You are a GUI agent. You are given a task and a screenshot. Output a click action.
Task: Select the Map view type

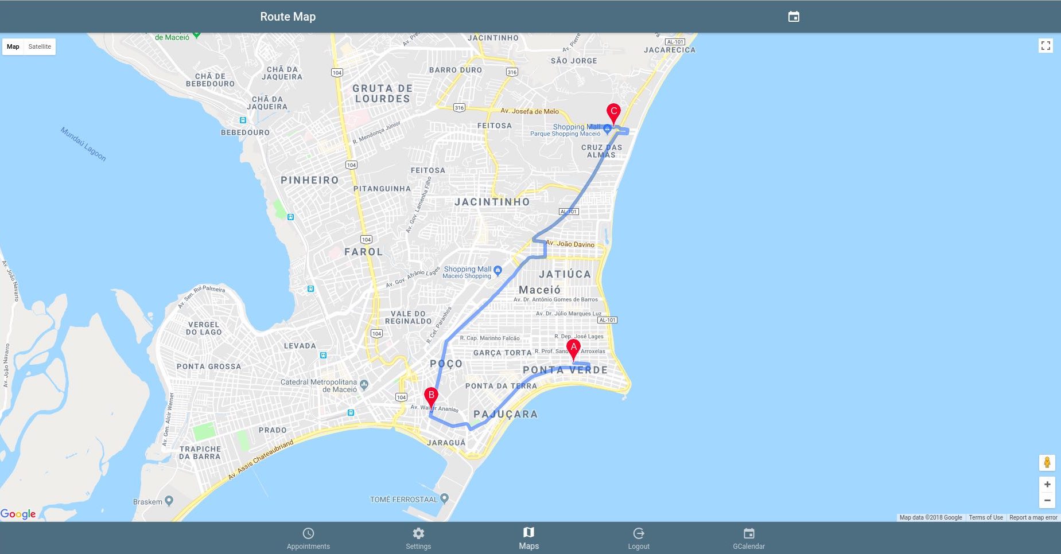point(13,46)
